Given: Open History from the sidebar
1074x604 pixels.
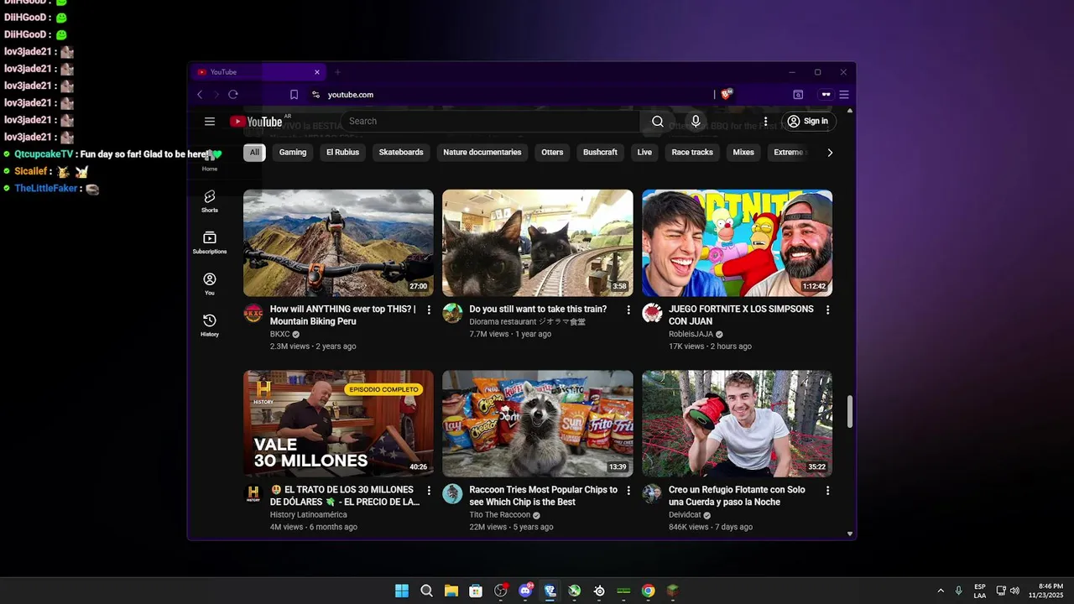Looking at the screenshot, I should click(210, 325).
